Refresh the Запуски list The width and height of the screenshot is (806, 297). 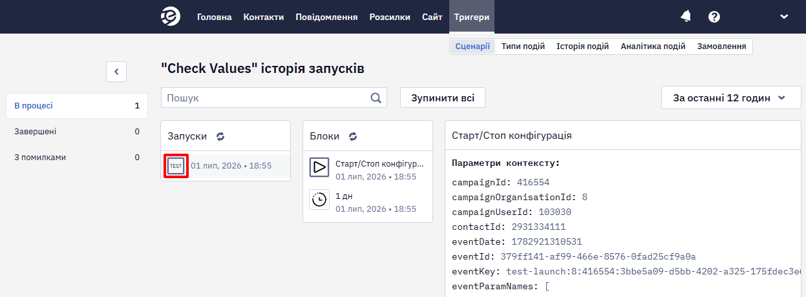coord(220,136)
